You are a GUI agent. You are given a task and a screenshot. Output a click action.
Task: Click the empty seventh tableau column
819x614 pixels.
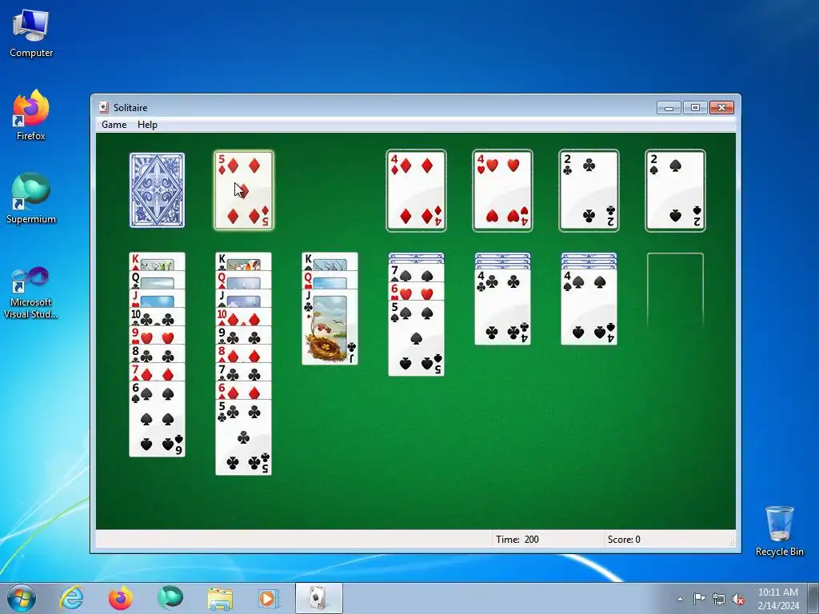coord(675,291)
